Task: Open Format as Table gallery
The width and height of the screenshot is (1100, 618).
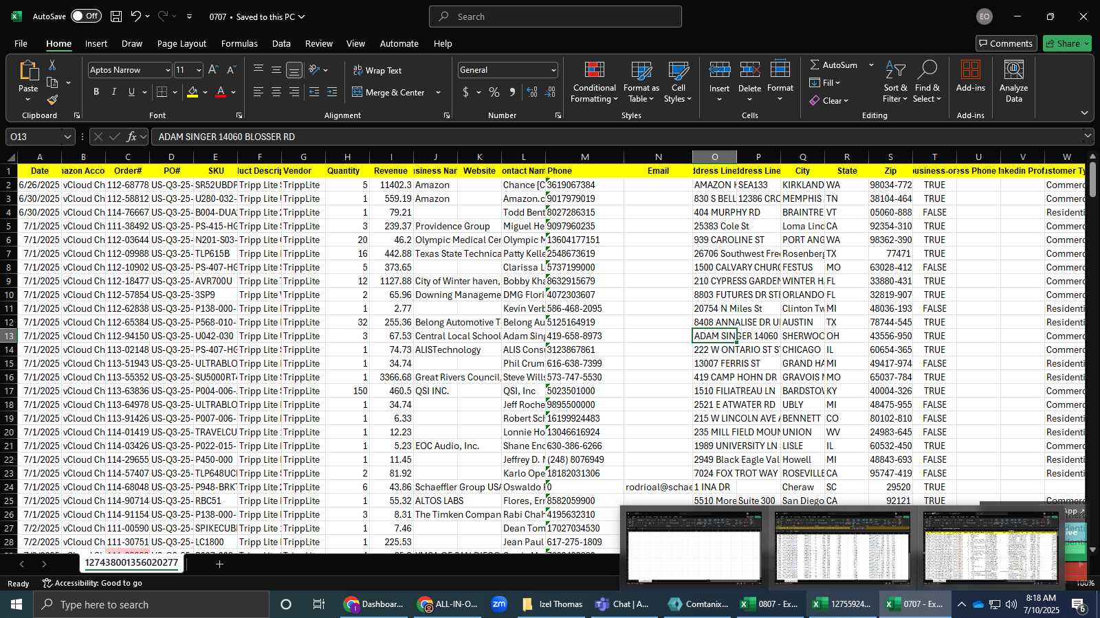Action: pos(641,82)
